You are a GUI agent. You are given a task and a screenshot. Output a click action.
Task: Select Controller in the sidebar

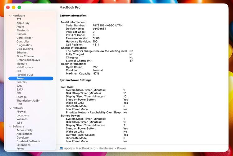pos(23,41)
